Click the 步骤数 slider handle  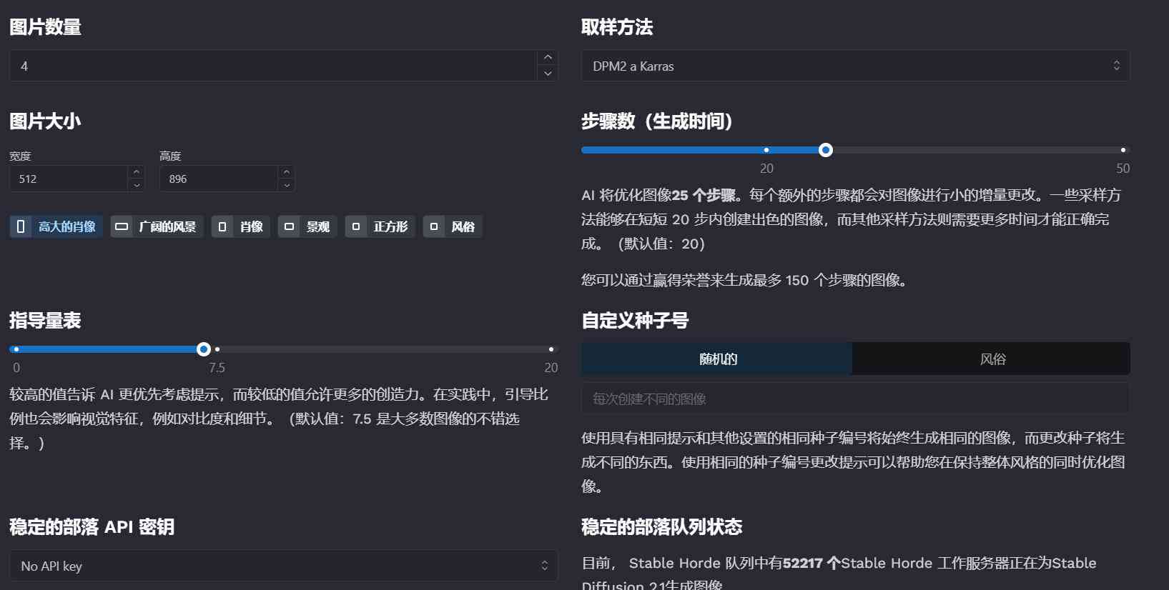[826, 150]
